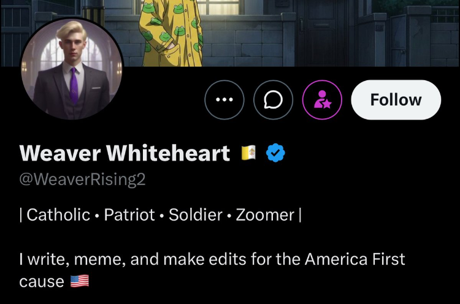
Task: Click the frog-pattern pajama figure in banner
Action: [x=171, y=33]
